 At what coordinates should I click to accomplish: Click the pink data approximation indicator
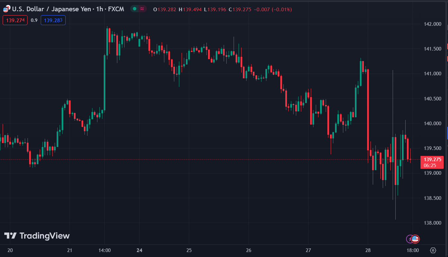[142, 9]
